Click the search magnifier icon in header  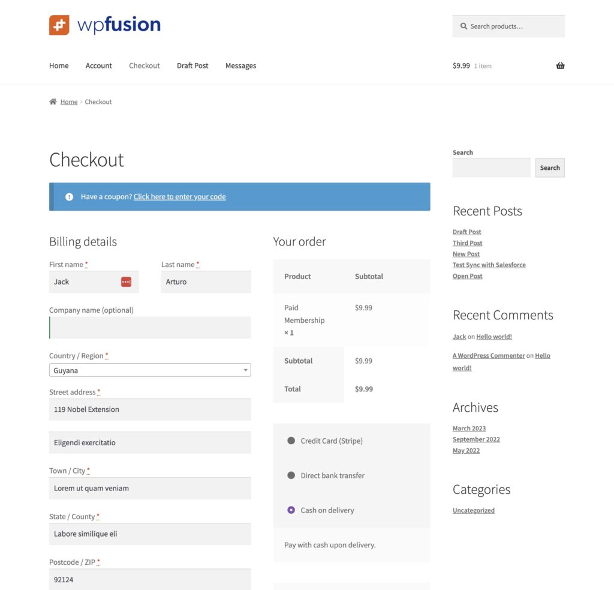463,26
